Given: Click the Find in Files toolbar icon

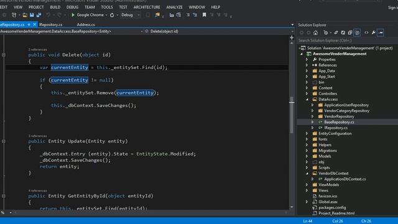Looking at the screenshot, I should pyautogui.click(x=157, y=15).
